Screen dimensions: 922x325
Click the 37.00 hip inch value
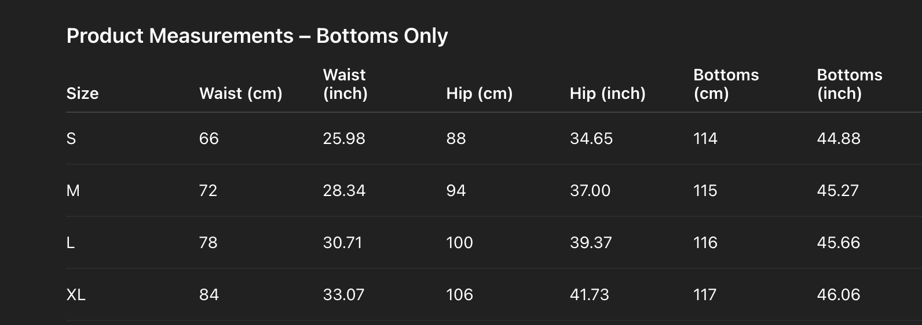coord(590,191)
